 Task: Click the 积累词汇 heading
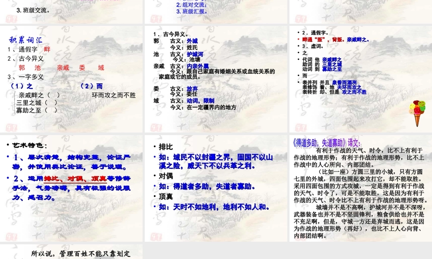point(25,40)
